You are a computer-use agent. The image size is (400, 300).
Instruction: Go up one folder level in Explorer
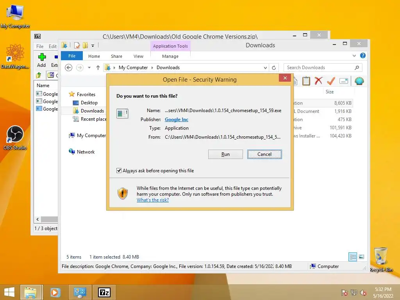[x=98, y=68]
